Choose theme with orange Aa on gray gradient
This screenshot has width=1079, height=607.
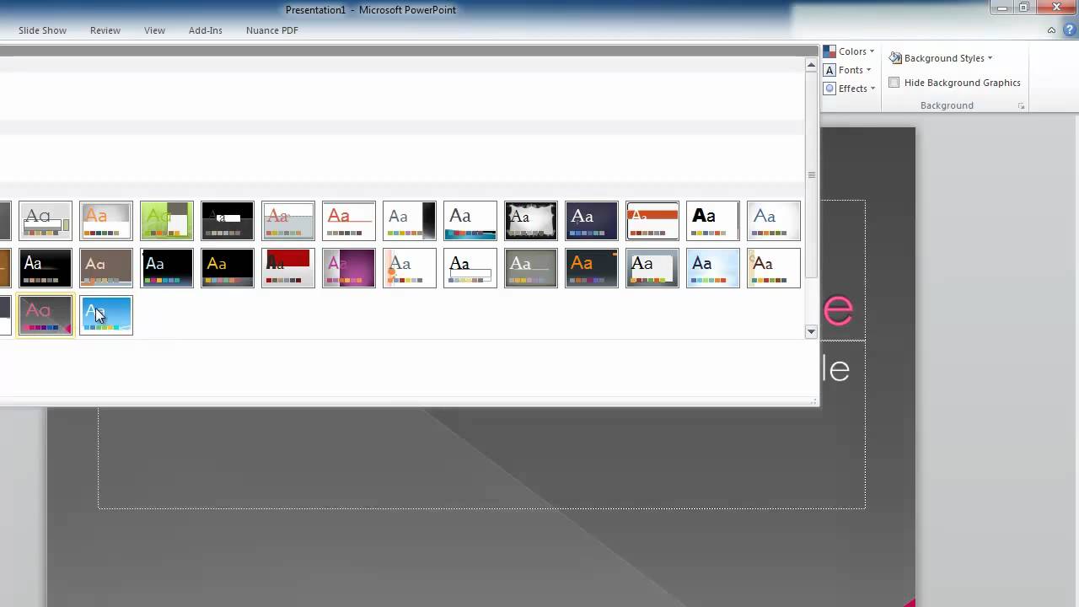coord(106,221)
